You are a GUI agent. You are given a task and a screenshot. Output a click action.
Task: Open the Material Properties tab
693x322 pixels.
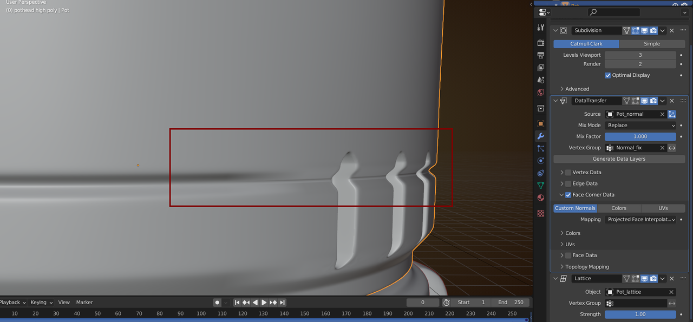[x=540, y=198]
